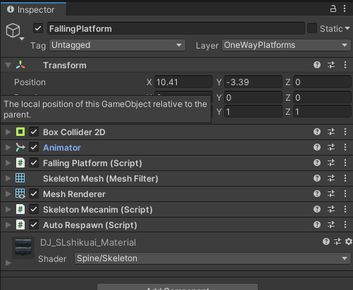Open the Spine/Skeleton shader dropdown
Viewport: 353px width, 290px height.
tap(213, 258)
